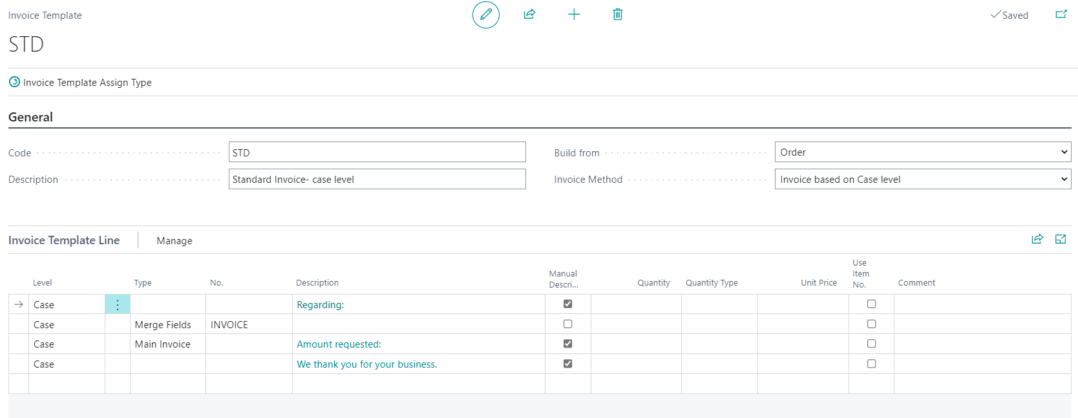
Task: Open the Manage menu
Action: pos(174,241)
